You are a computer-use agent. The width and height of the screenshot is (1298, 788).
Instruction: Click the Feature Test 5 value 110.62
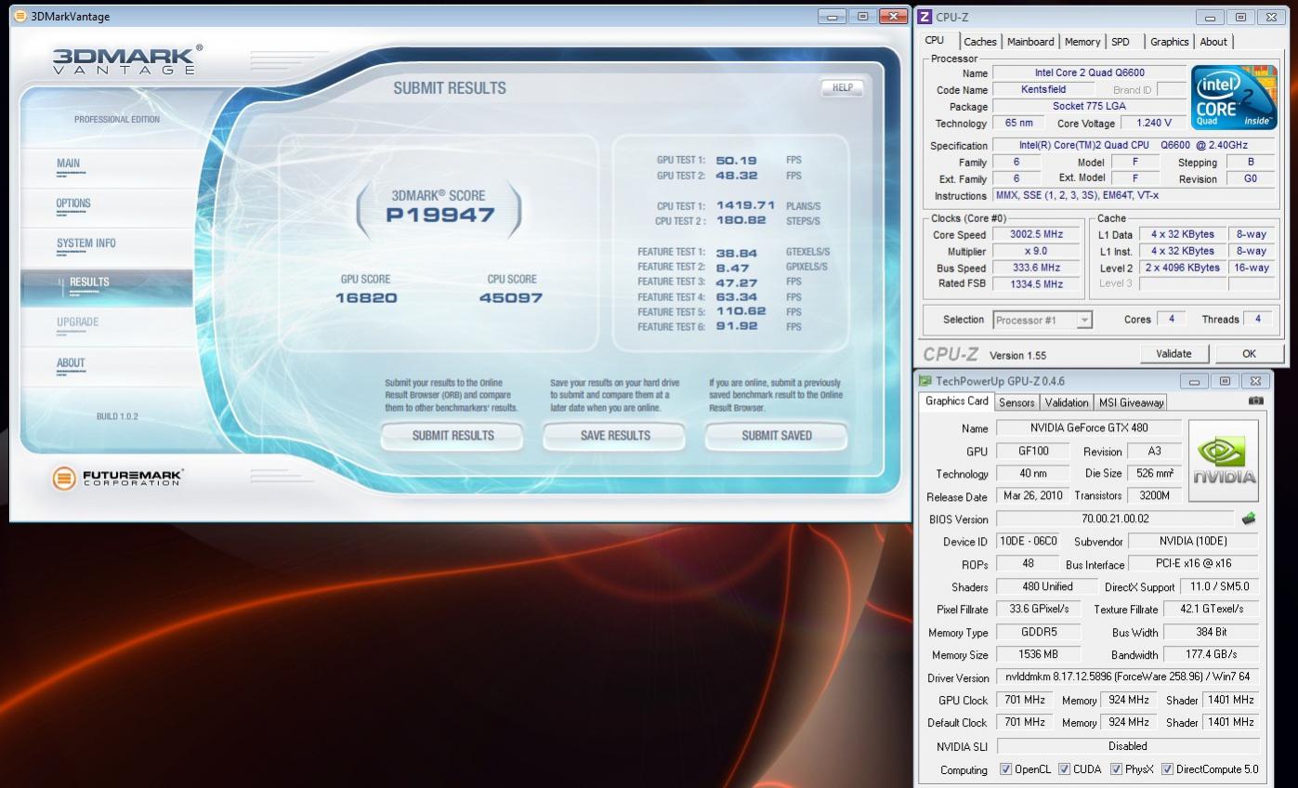[741, 311]
